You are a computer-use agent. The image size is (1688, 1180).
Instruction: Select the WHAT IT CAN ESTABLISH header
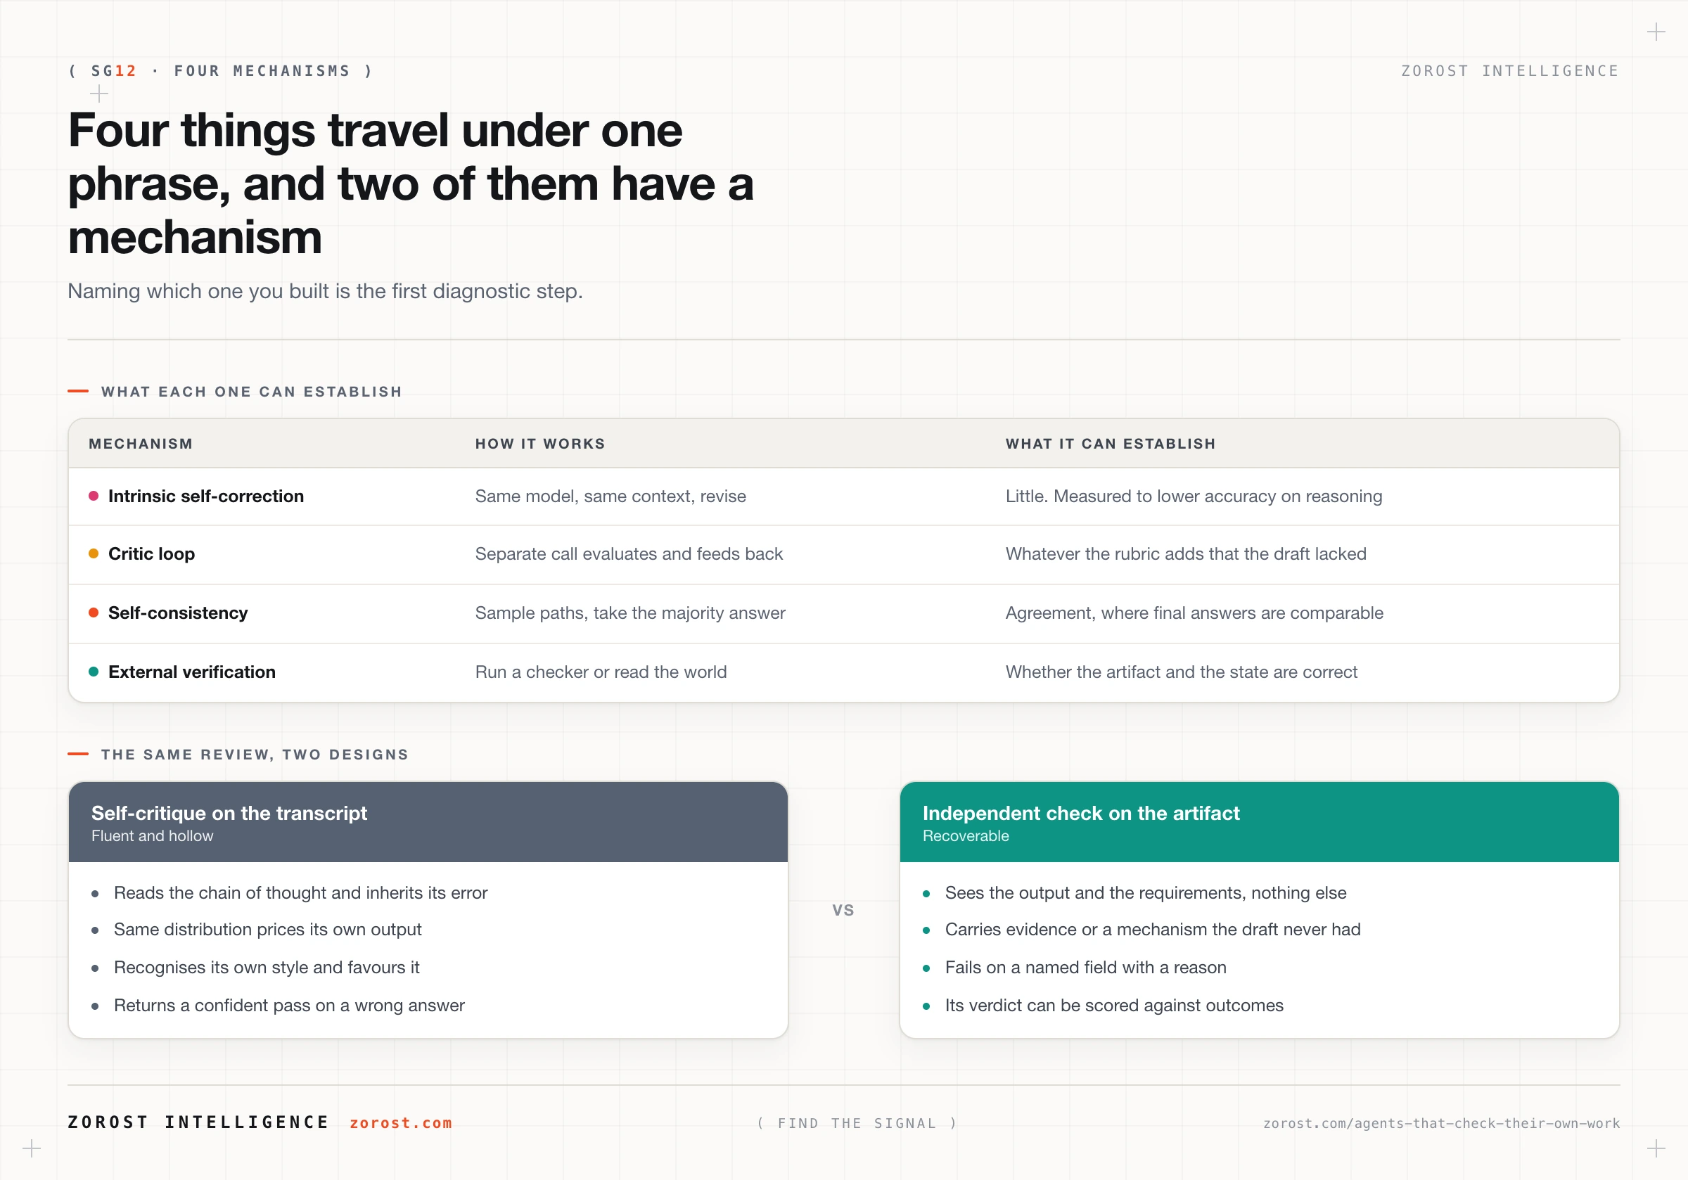(1110, 443)
